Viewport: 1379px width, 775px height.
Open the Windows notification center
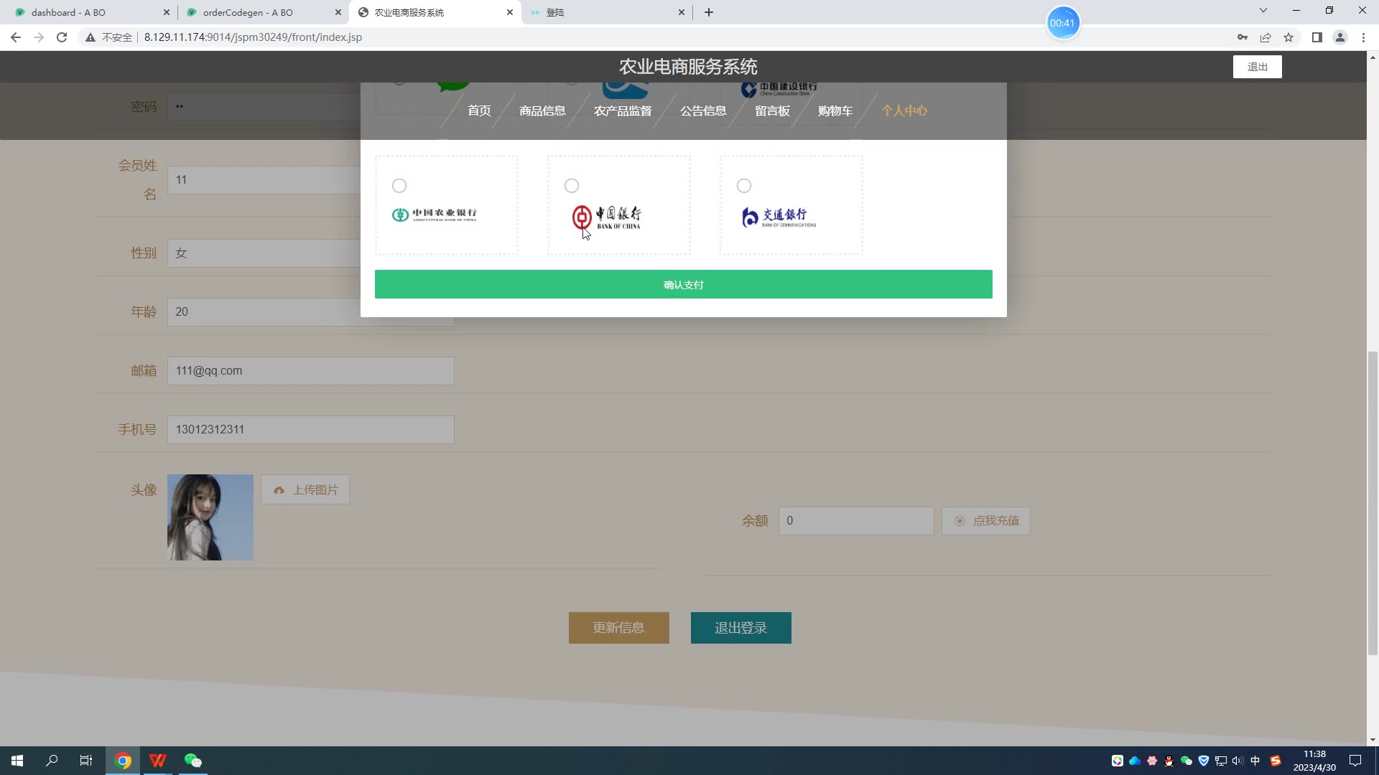(1355, 761)
